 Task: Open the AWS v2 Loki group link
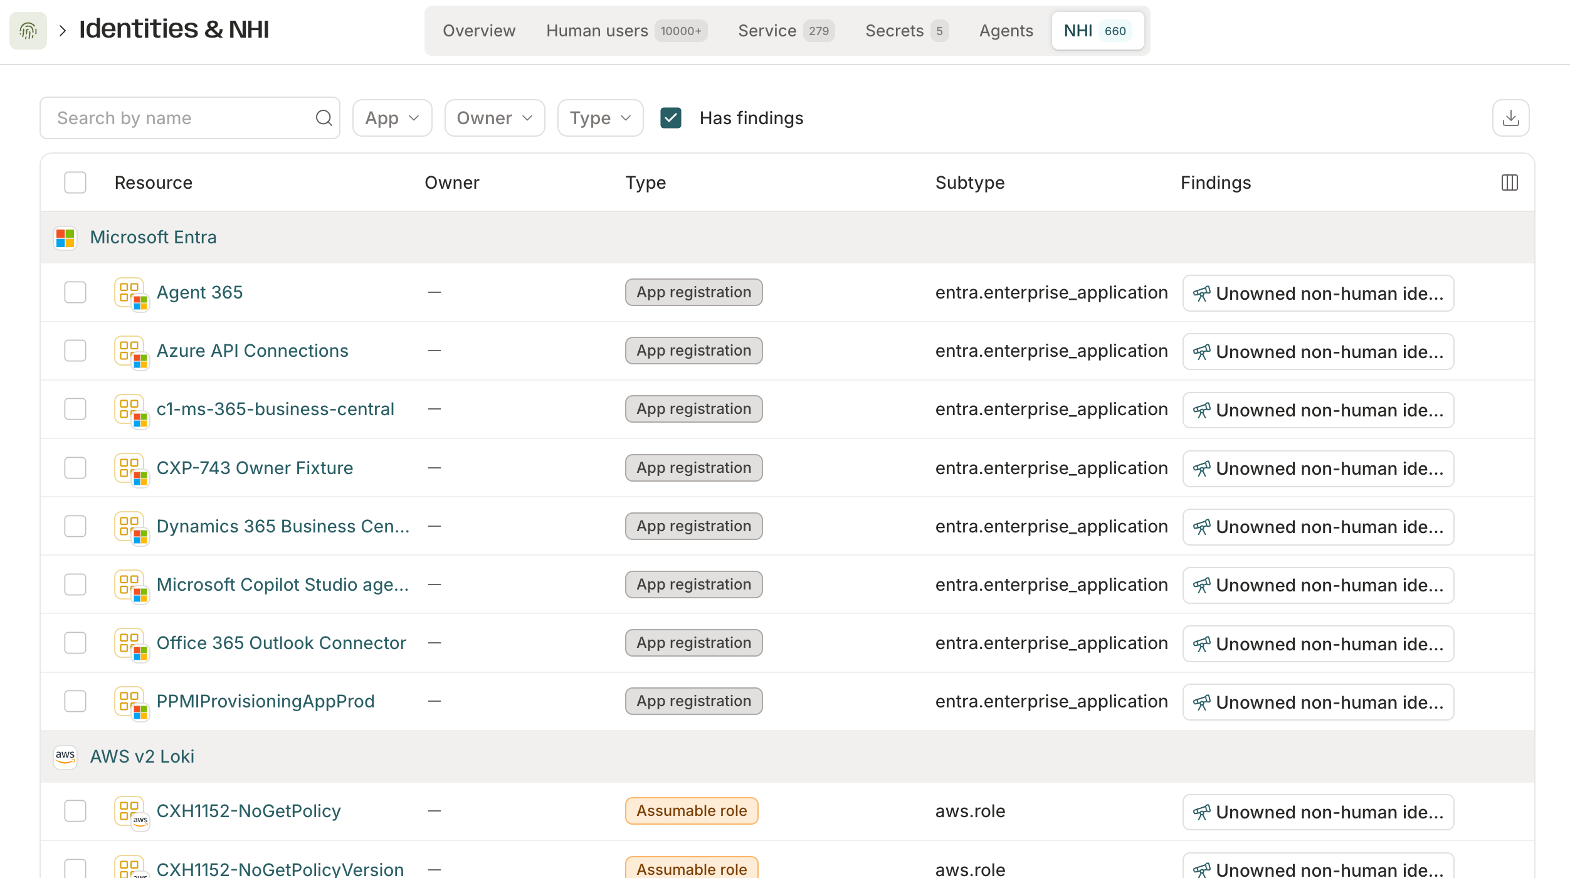[142, 756]
